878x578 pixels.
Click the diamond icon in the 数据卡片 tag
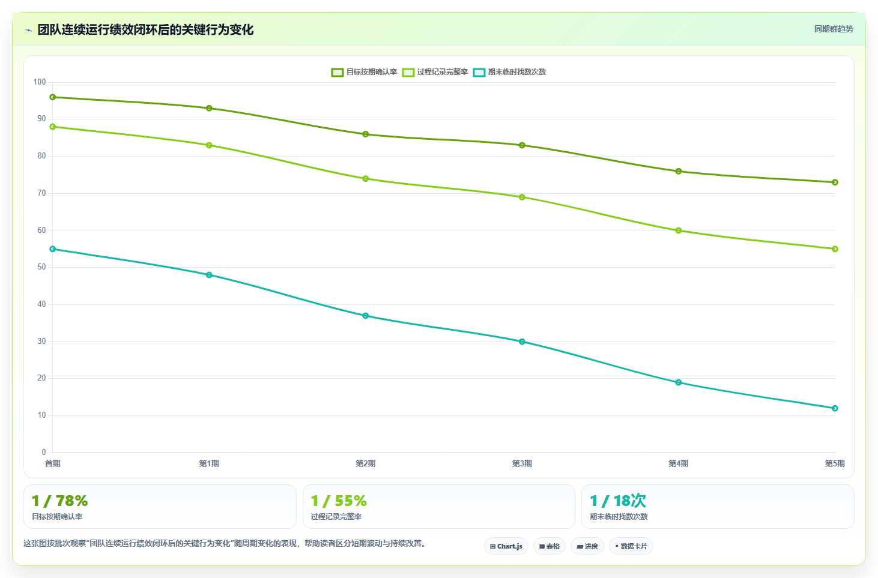(x=617, y=546)
